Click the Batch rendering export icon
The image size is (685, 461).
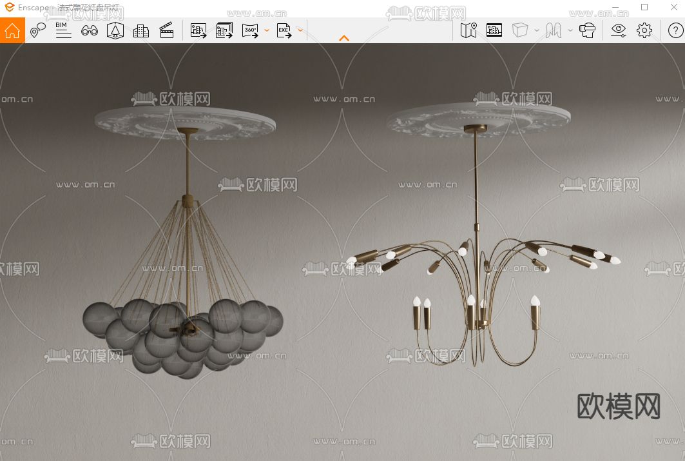[224, 30]
